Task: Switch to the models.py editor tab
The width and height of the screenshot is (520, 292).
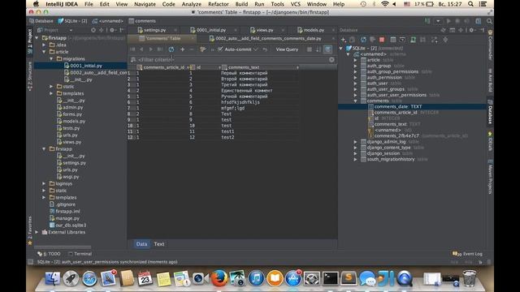Action: [314, 30]
